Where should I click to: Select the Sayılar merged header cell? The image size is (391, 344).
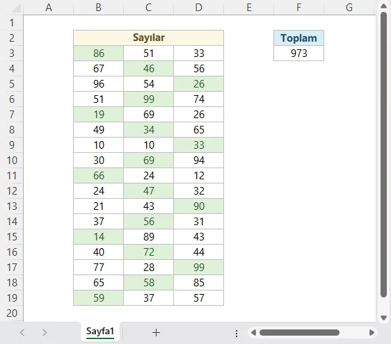coord(149,38)
